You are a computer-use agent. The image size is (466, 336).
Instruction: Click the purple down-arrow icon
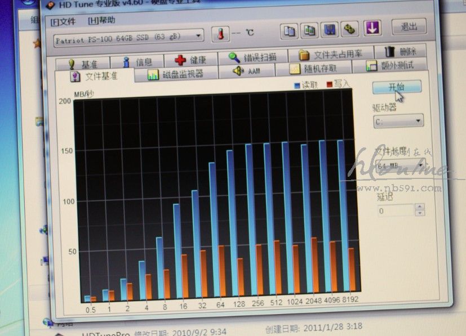pos(371,28)
